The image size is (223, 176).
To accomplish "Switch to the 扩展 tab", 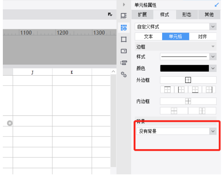I will [142, 15].
